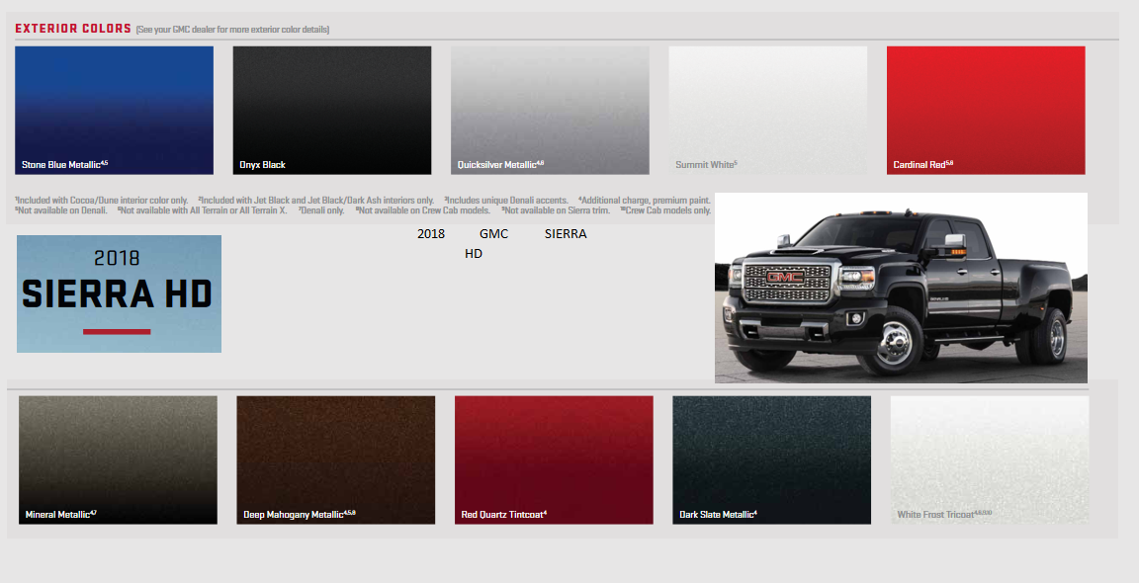1139x583 pixels.
Task: Click the 'Dark Slate Metallic' label text
Action: click(719, 515)
